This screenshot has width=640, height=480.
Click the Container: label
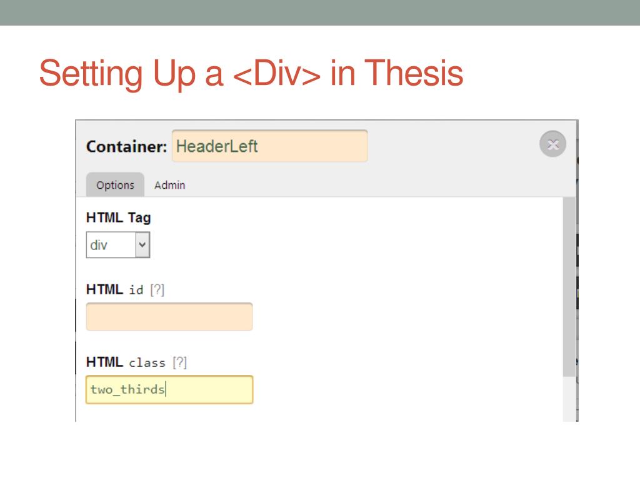[x=126, y=146]
